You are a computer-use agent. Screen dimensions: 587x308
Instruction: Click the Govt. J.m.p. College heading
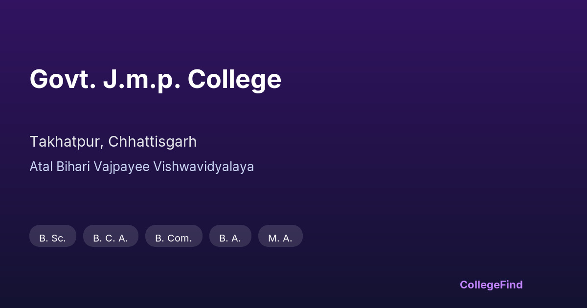155,79
